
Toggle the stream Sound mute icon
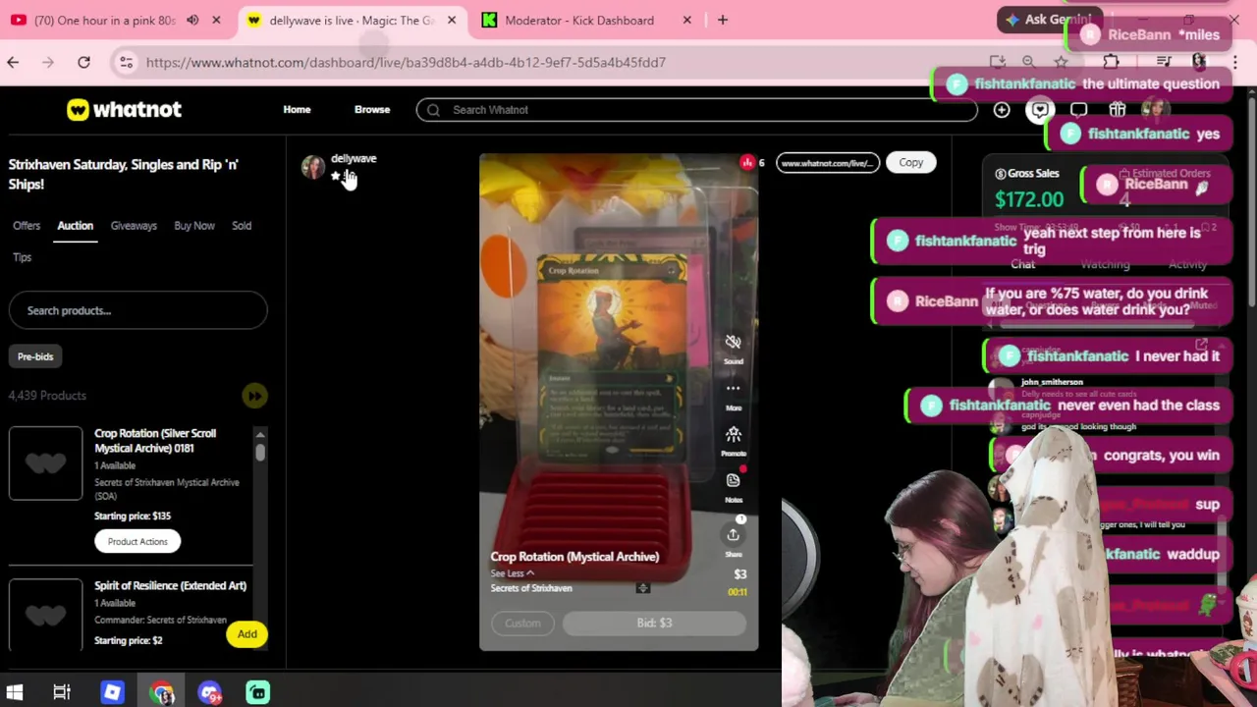[x=733, y=343]
